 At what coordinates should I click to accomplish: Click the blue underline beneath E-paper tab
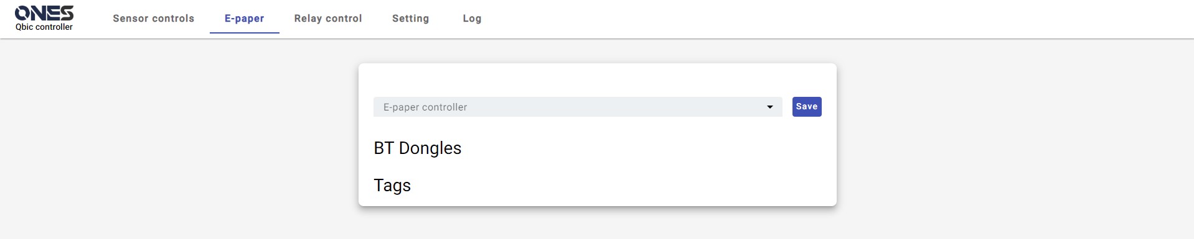(245, 33)
